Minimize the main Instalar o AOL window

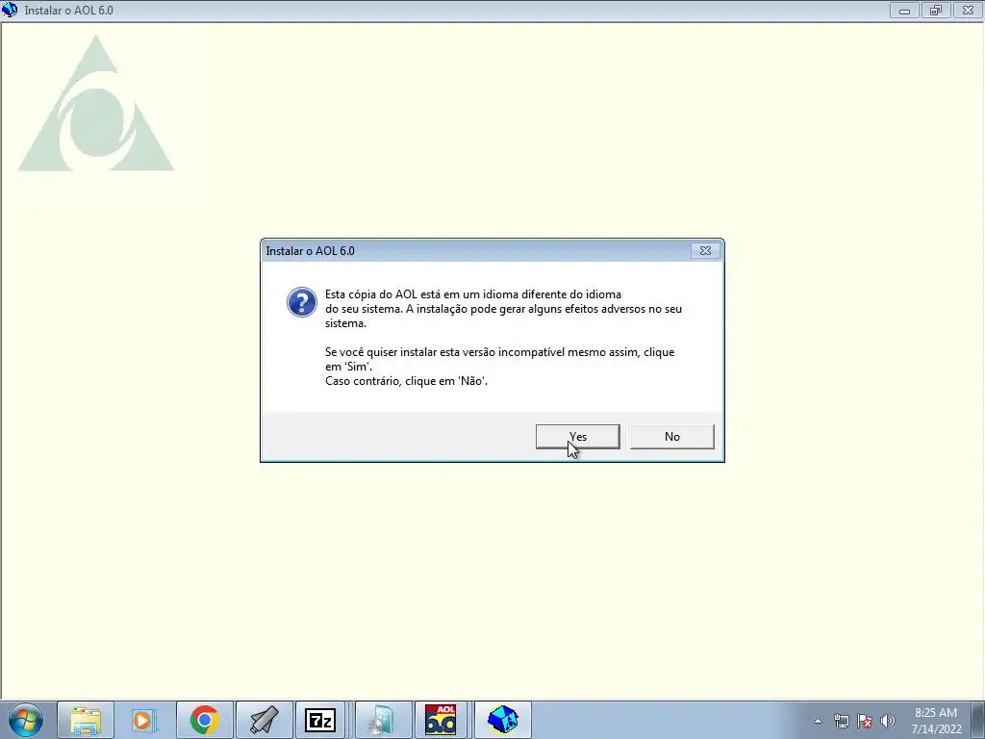coord(904,10)
